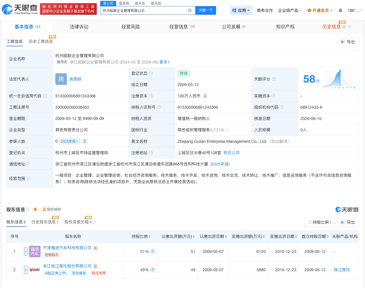Image resolution: width=365 pixels, height=288 pixels.
Task: Open the notification bell
Action: tap(340, 10)
